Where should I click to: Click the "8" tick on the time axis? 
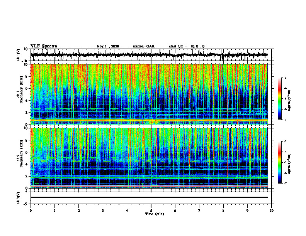(223, 211)
